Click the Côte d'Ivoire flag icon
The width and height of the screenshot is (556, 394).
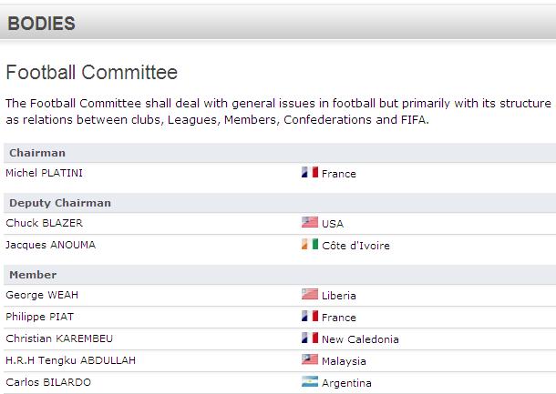click(310, 244)
